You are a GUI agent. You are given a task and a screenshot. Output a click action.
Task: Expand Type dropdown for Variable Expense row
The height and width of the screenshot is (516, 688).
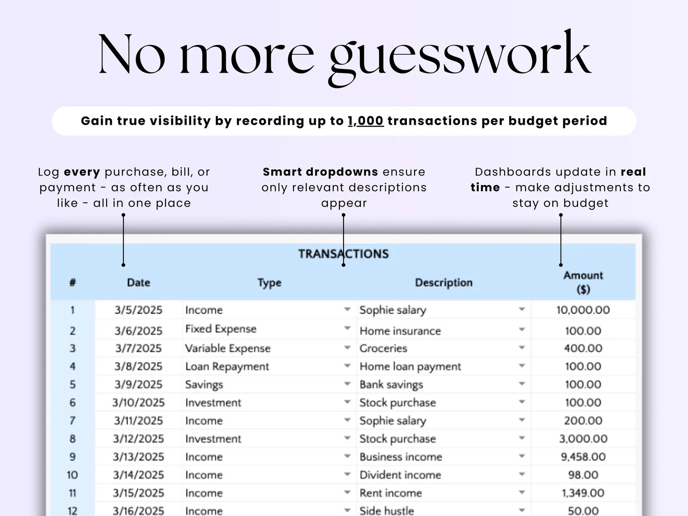click(347, 348)
